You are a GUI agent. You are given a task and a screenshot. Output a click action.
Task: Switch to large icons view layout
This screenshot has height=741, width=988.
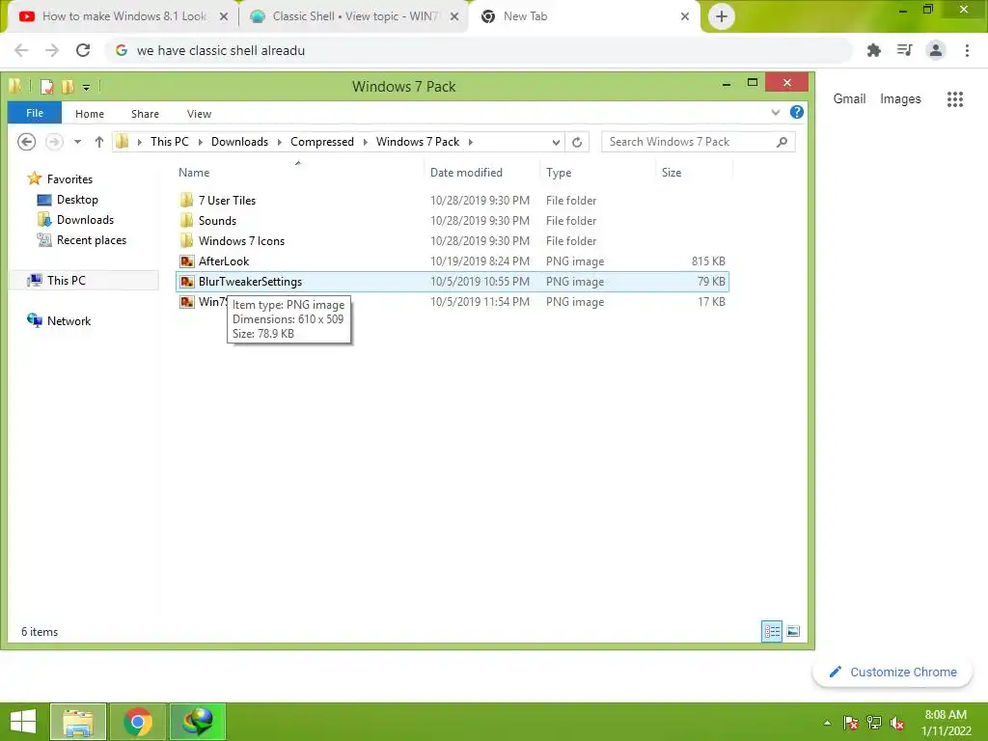click(793, 631)
